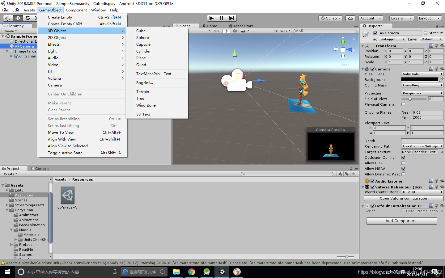Toggle Vuforia Behaviour enabled checkbox
The image size is (445, 278).
372,187
